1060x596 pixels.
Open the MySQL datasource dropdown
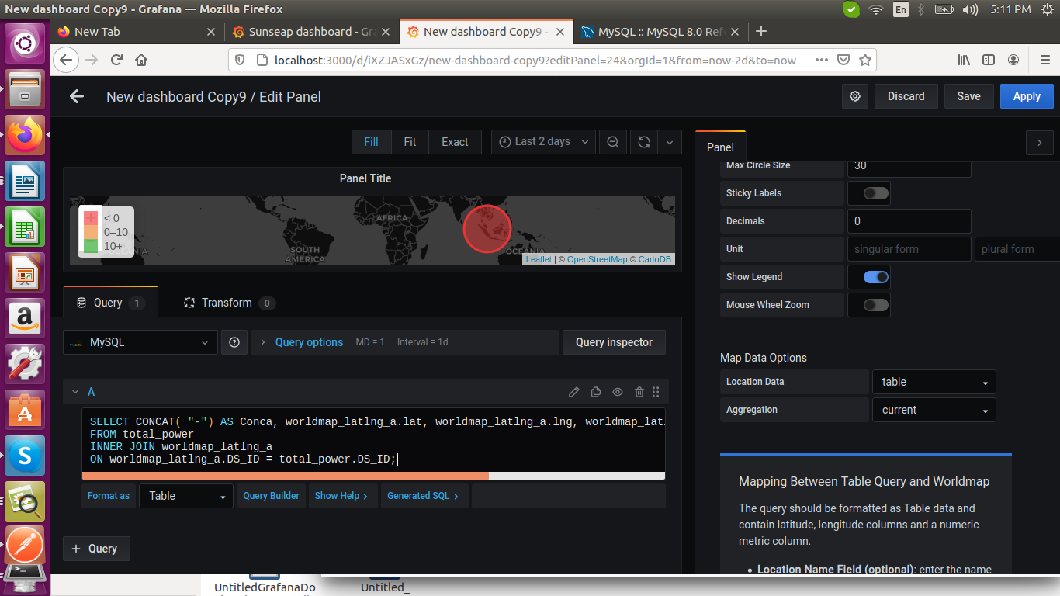click(x=140, y=341)
